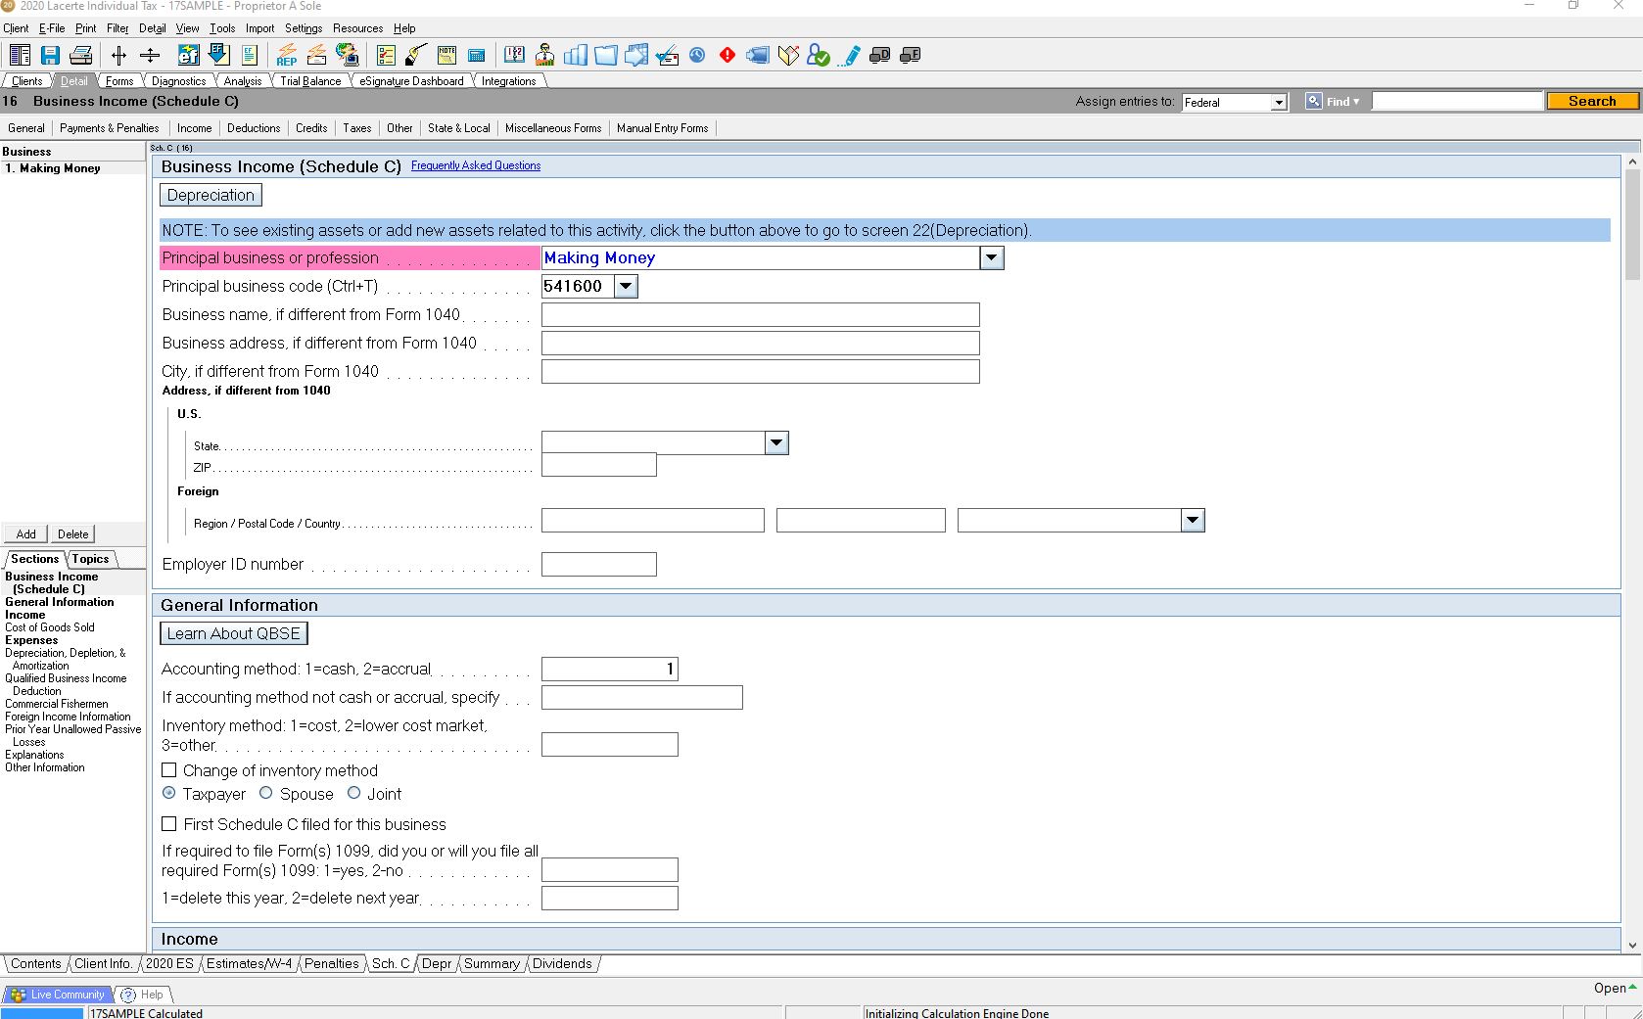Click the Depreciation button

tap(210, 195)
